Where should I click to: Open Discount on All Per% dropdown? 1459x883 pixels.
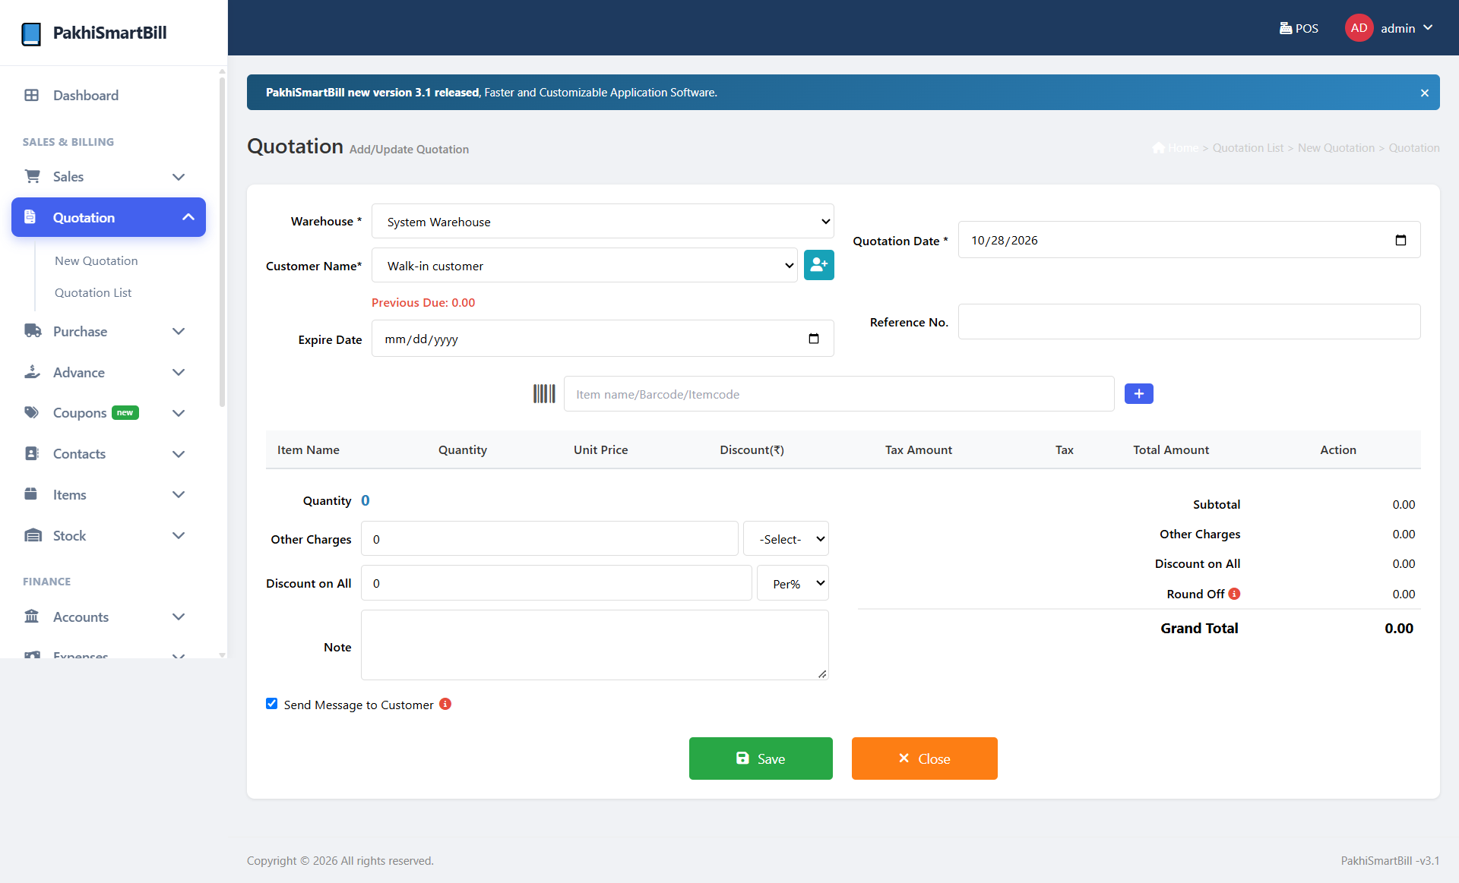793,583
